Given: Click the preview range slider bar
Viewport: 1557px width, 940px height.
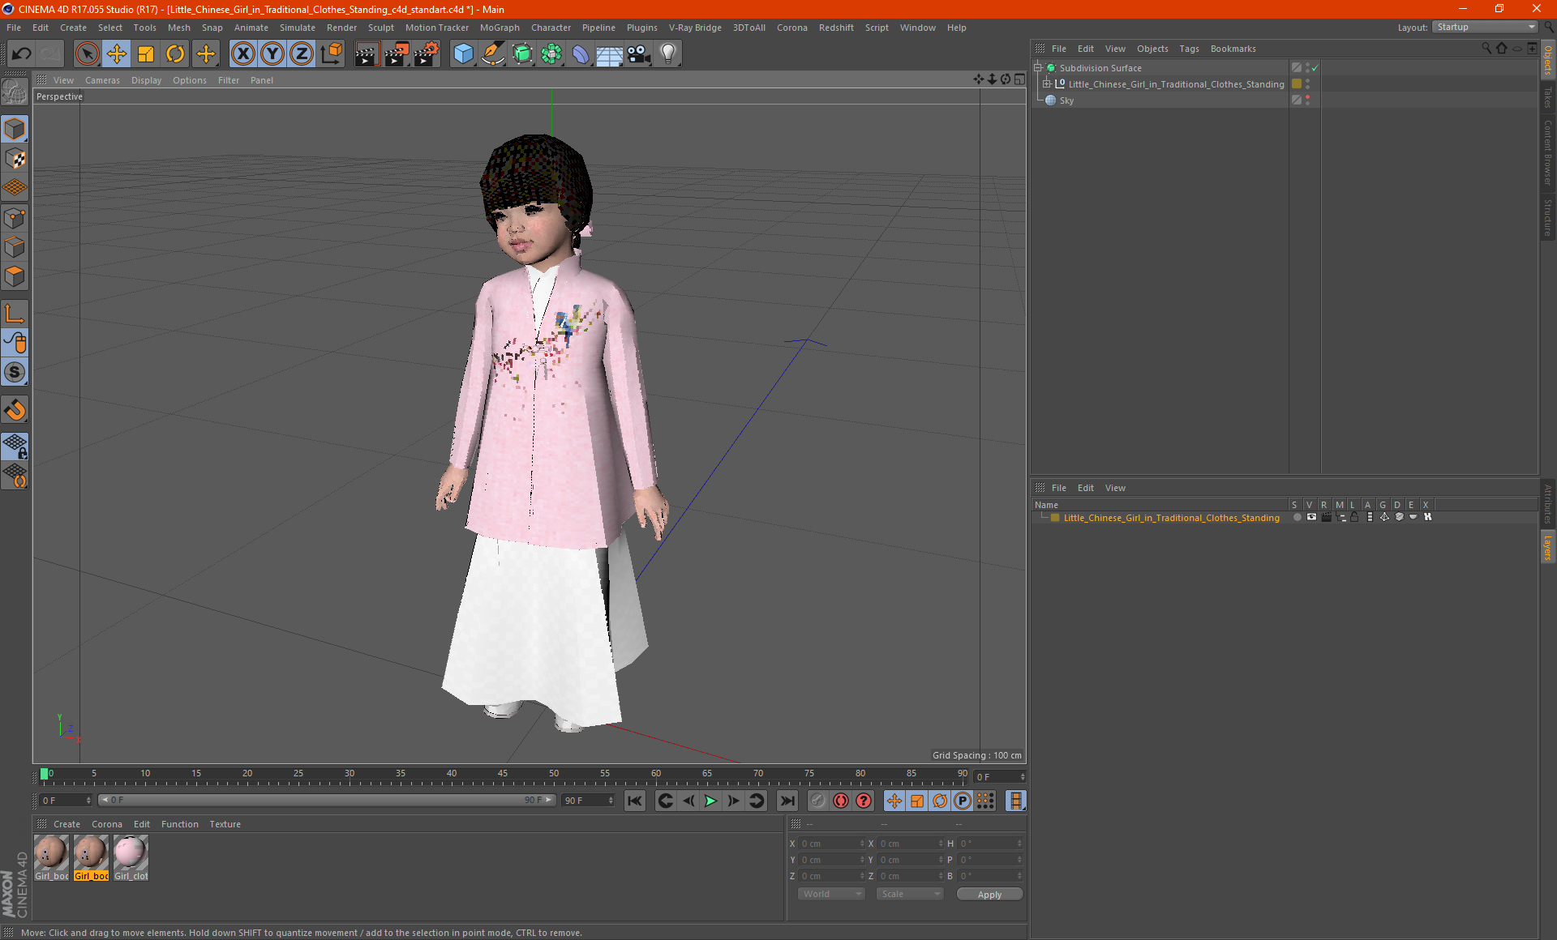Looking at the screenshot, I should (x=326, y=800).
